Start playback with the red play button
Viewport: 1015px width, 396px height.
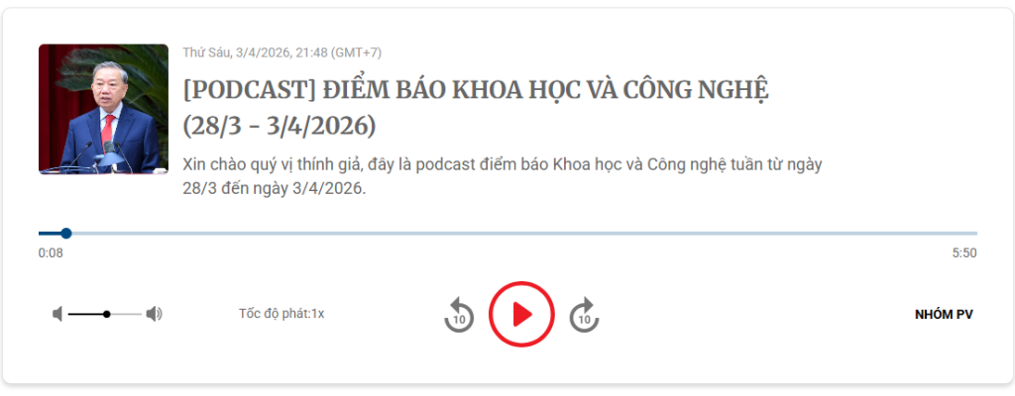[x=521, y=315]
